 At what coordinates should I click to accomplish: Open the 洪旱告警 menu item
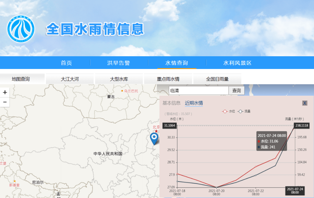coord(119,63)
